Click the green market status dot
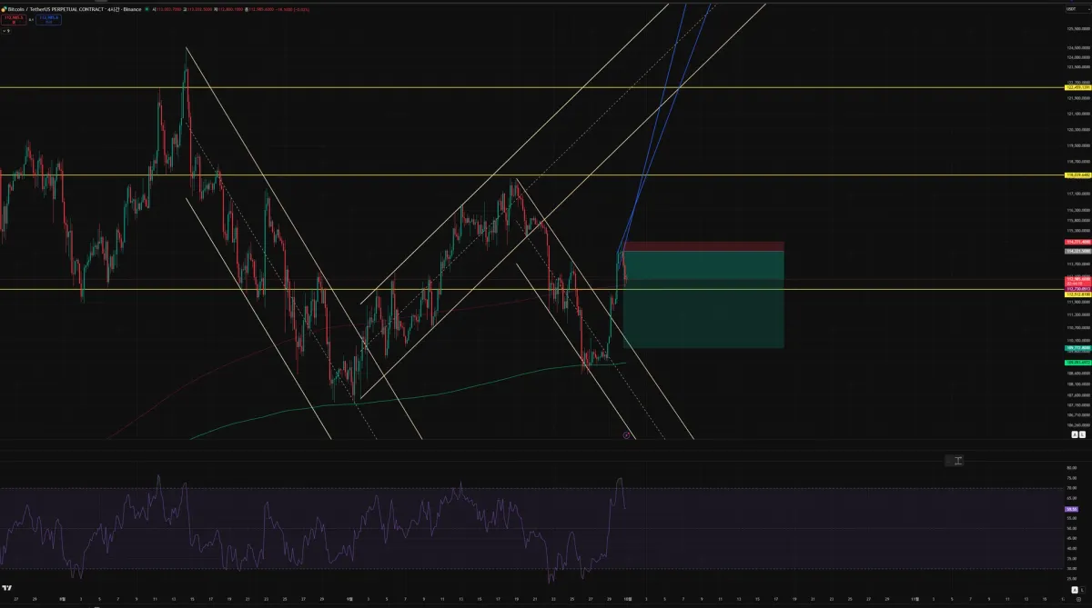The image size is (1092, 608). point(147,9)
